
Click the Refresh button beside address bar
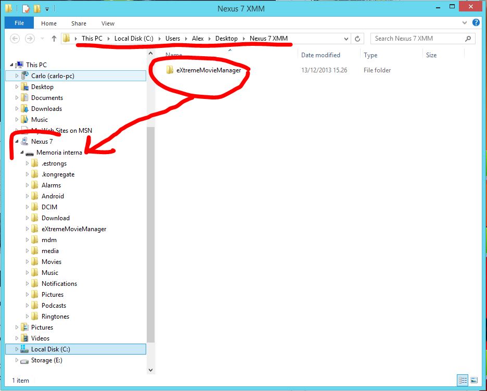[x=357, y=39]
